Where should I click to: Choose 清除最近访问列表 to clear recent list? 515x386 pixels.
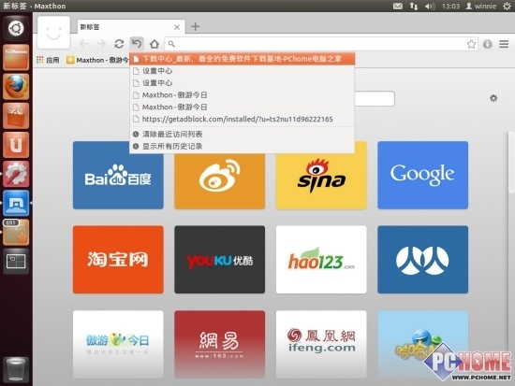pyautogui.click(x=243, y=135)
